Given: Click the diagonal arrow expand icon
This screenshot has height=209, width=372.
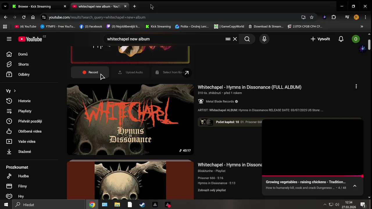Looking at the screenshot, I should [187, 73].
